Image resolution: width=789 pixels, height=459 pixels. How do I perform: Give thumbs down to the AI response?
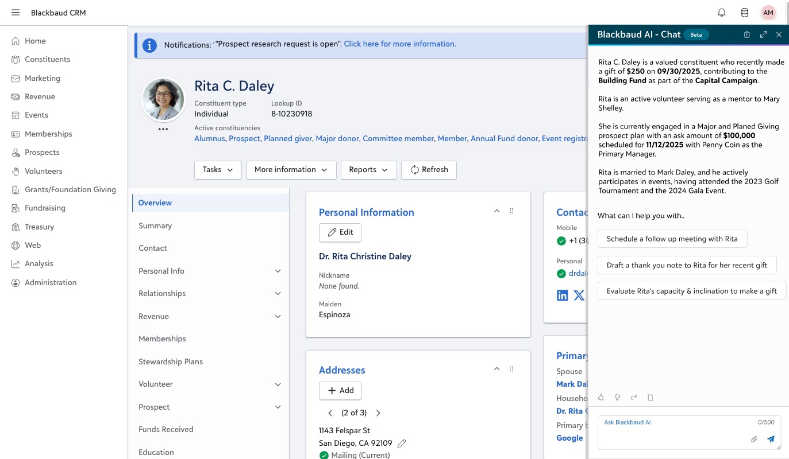[x=618, y=397]
